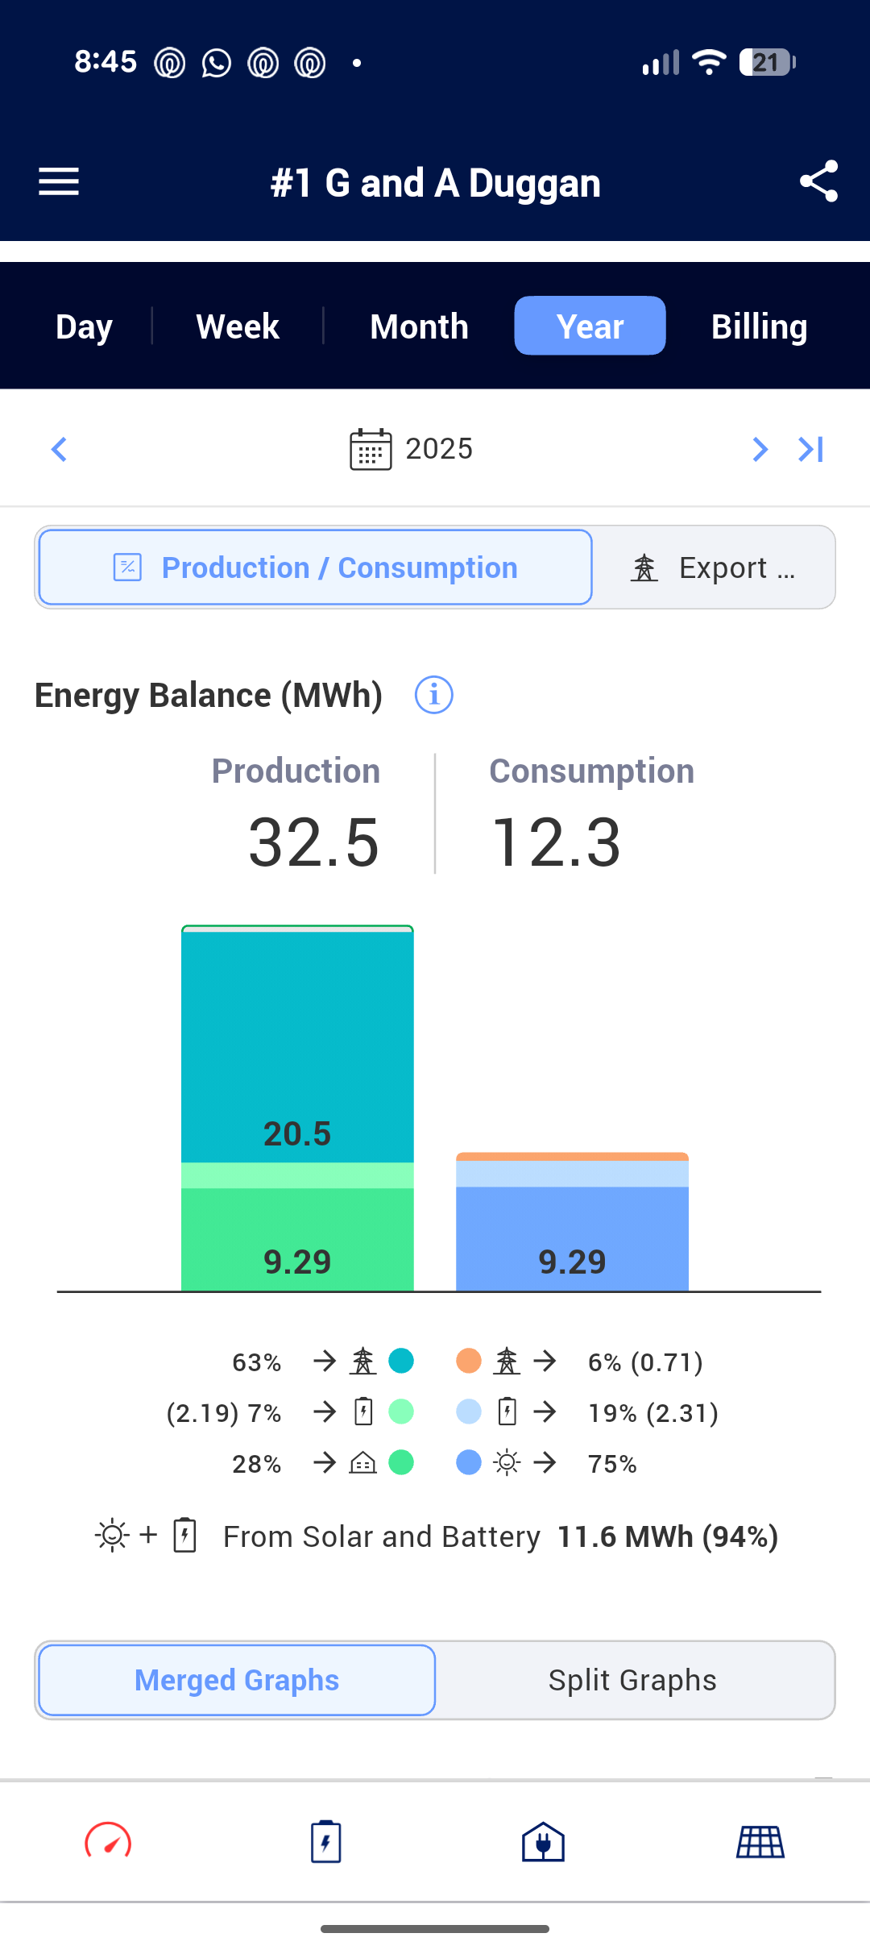The height and width of the screenshot is (1954, 870).
Task: Go to next year chevron
Action: [760, 449]
